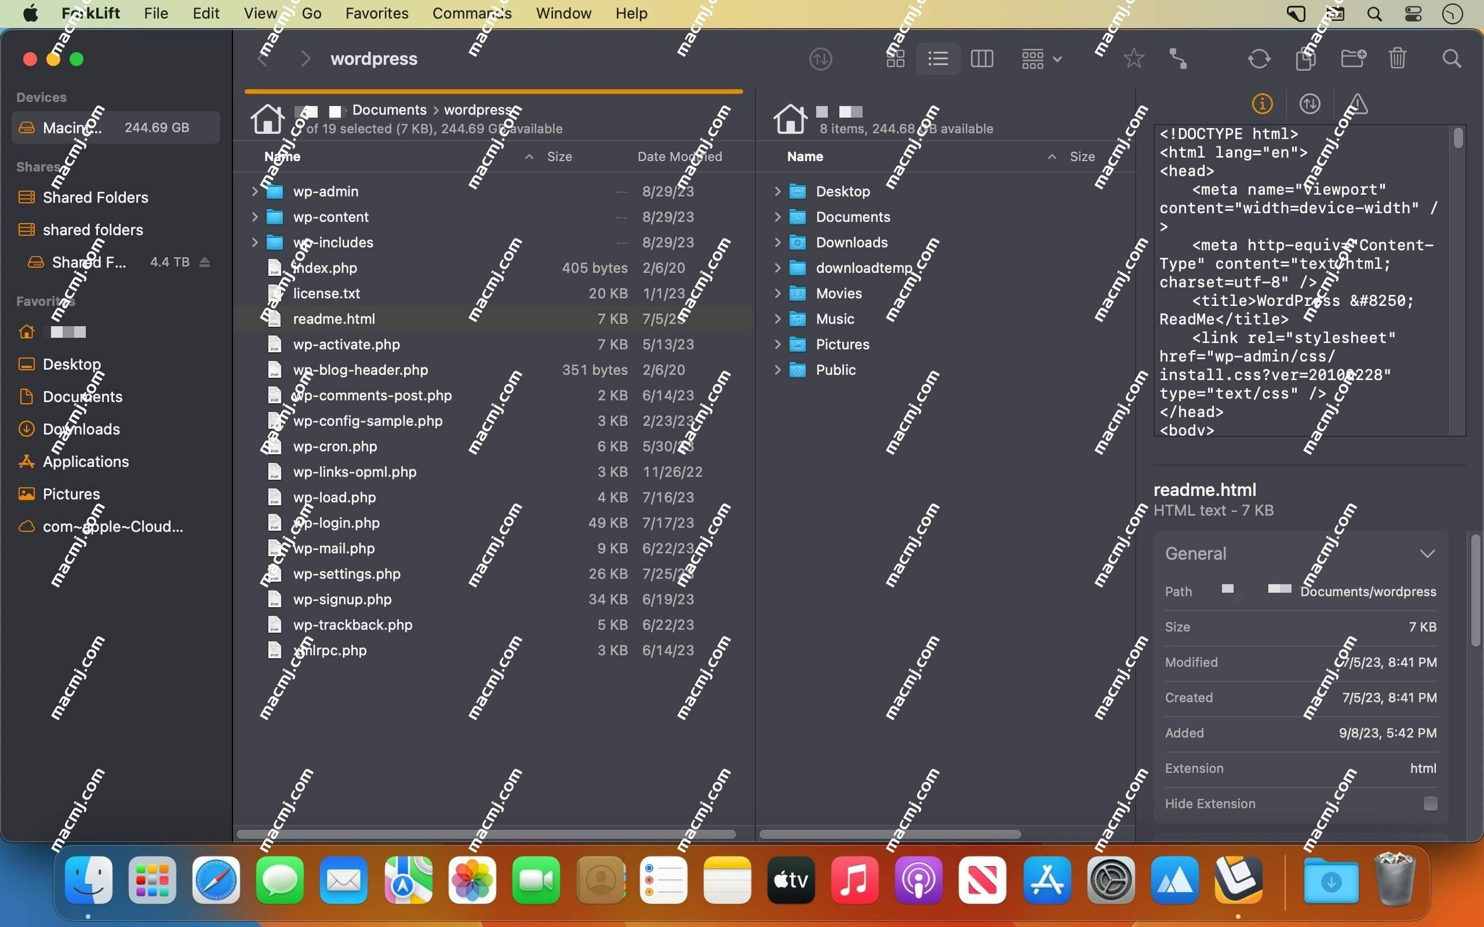Click the Refresh/Sync icon in toolbar
The width and height of the screenshot is (1484, 927).
click(1259, 59)
